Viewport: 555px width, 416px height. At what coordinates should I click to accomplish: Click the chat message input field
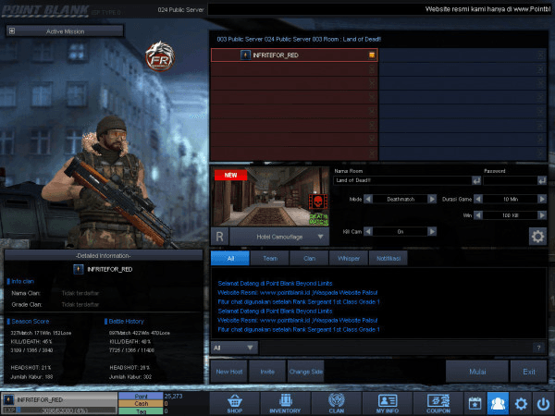click(396, 348)
